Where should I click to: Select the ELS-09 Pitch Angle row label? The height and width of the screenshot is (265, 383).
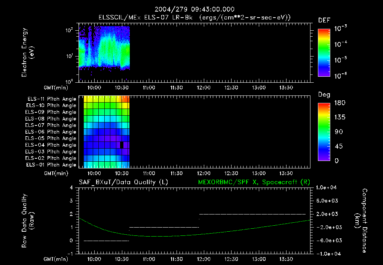click(x=50, y=112)
